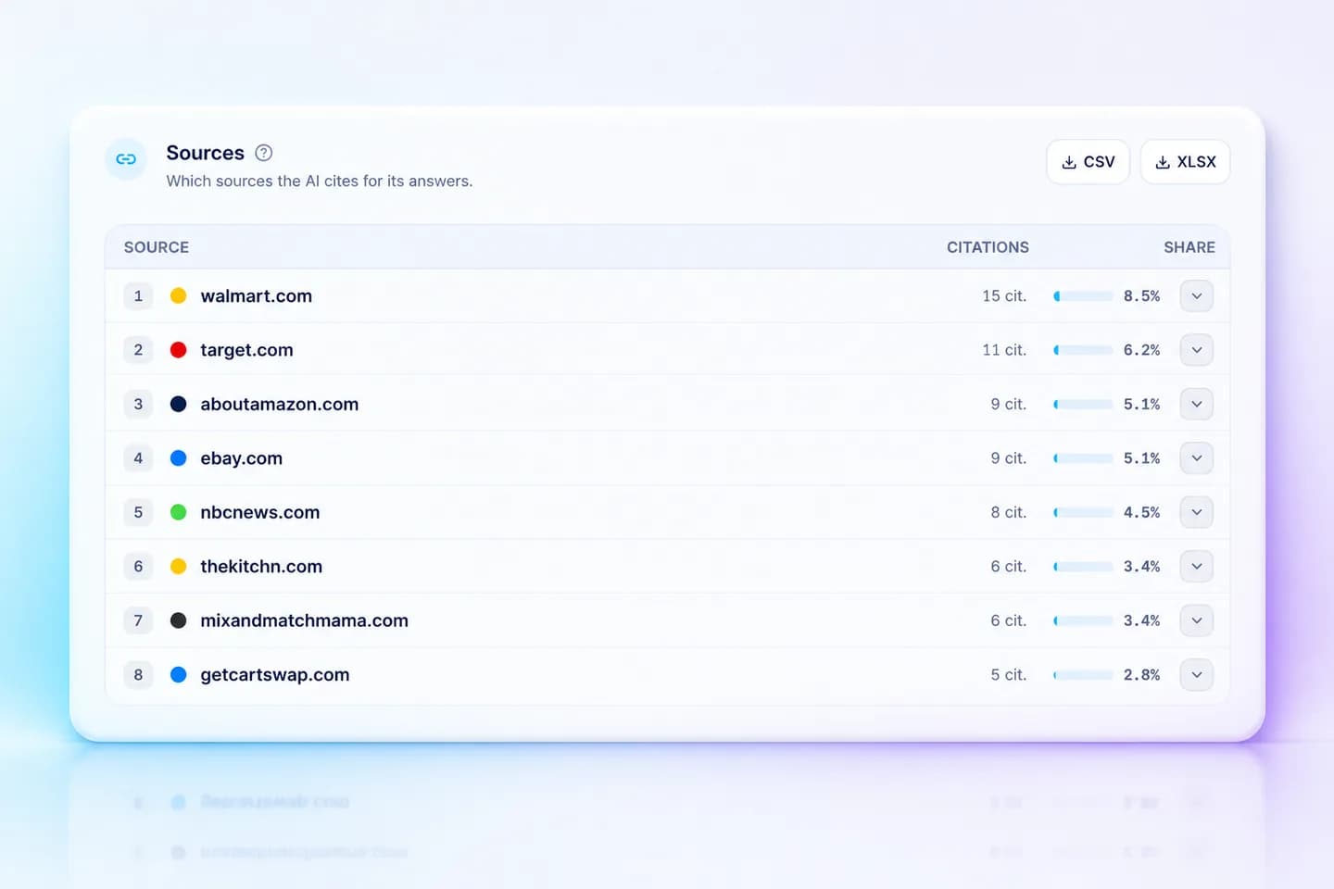Click the 2.8% share value
The width and height of the screenshot is (1334, 889).
tap(1142, 674)
